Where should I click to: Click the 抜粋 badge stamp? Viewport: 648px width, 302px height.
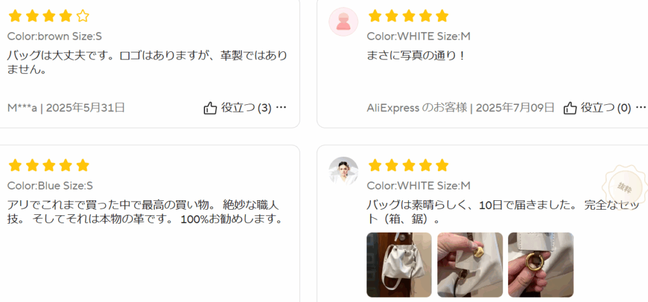tap(625, 187)
